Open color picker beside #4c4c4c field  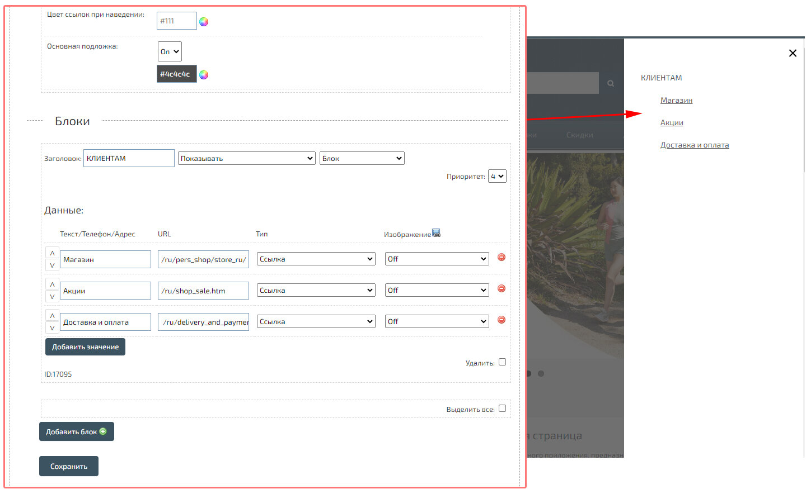(204, 75)
